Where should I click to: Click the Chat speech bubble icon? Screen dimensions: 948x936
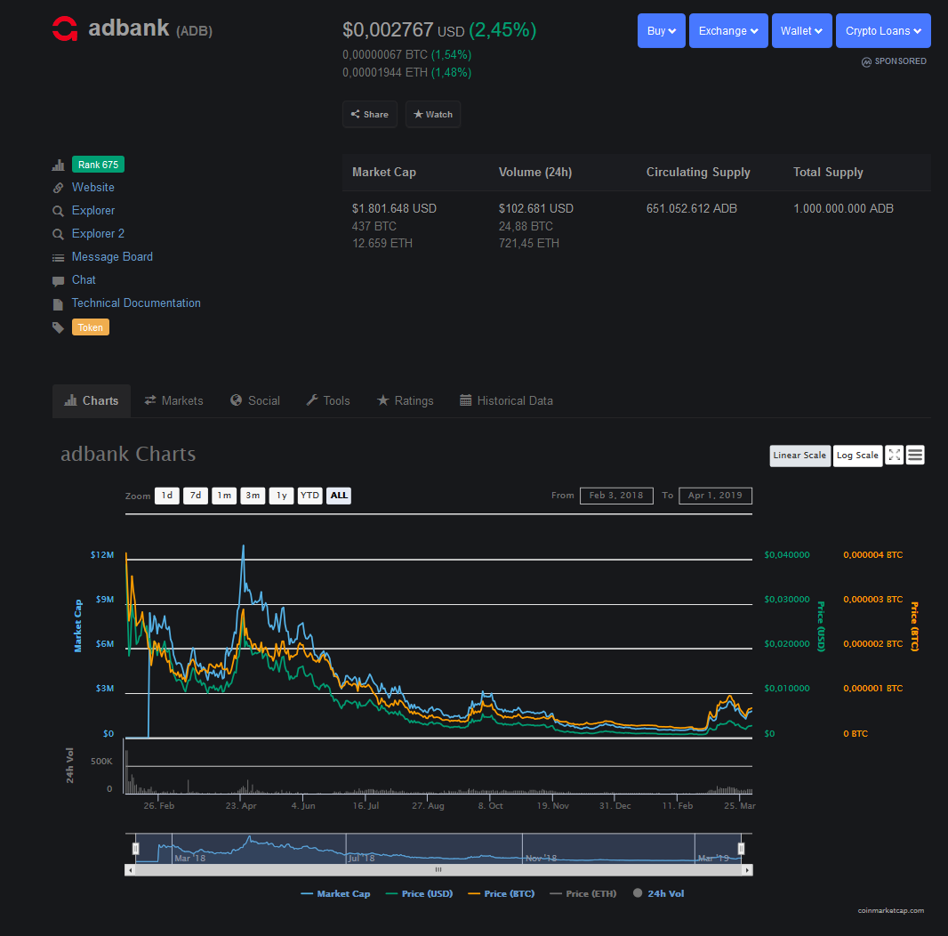tap(58, 281)
